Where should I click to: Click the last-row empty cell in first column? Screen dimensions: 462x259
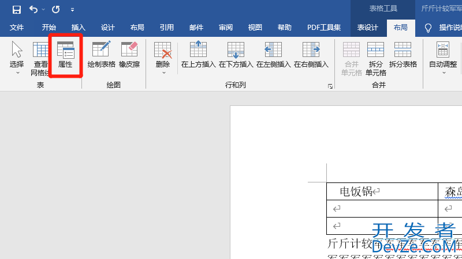point(382,226)
